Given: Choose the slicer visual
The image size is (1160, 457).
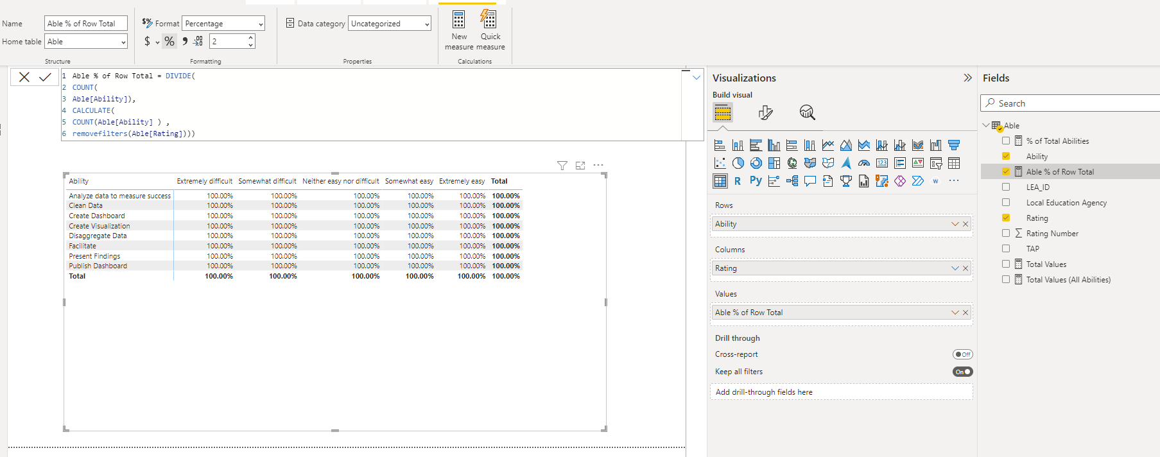Looking at the screenshot, I should click(936, 163).
